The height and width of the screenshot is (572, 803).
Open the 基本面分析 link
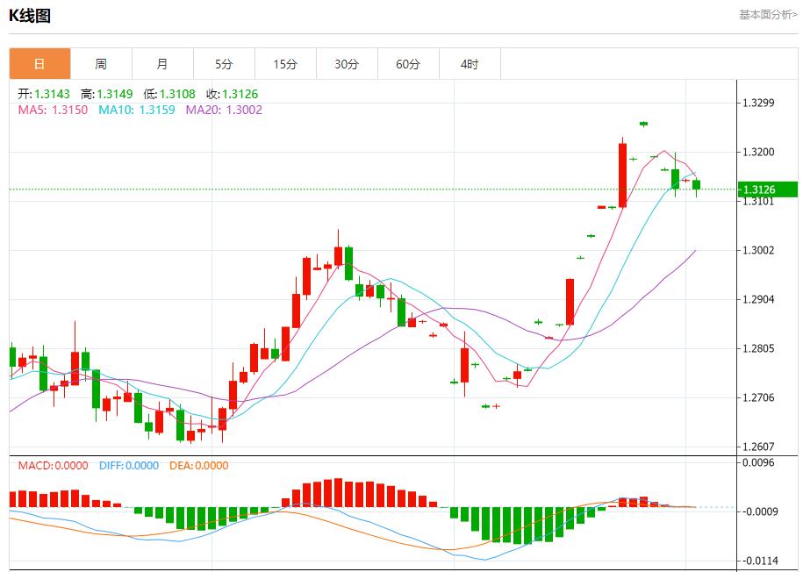click(x=768, y=15)
